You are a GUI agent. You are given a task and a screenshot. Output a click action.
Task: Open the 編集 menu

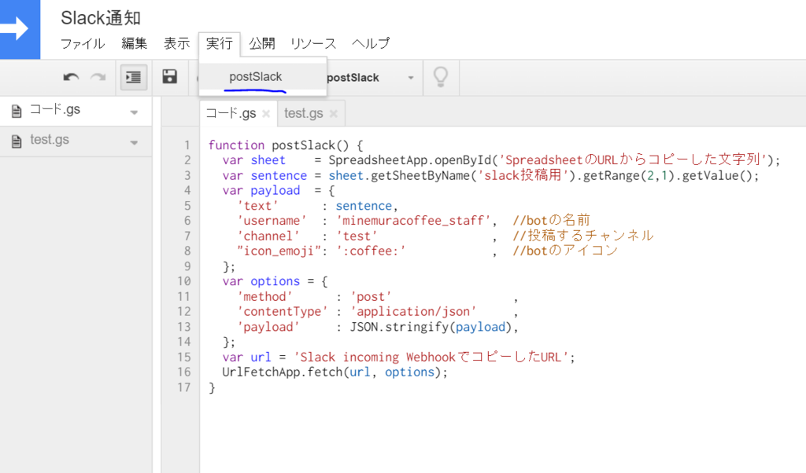(135, 44)
